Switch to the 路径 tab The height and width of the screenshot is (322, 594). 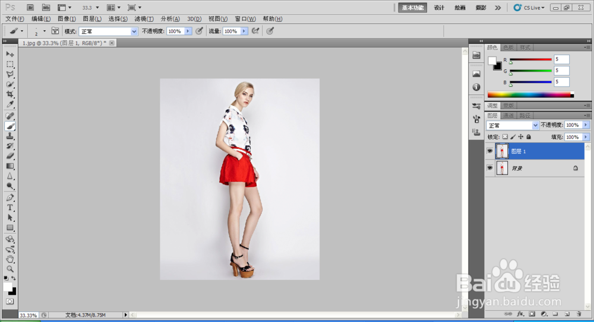525,116
